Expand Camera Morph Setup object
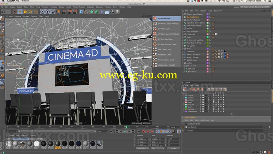273x154 pixels. [183, 14]
